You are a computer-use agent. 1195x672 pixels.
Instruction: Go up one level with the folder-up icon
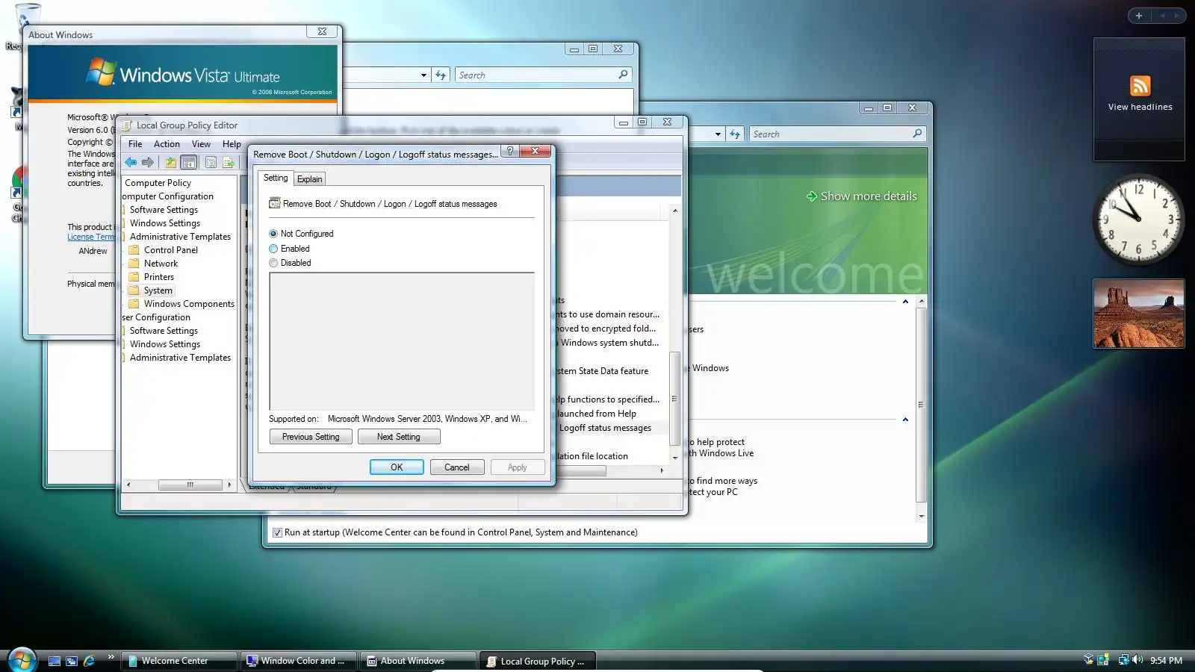coord(171,162)
